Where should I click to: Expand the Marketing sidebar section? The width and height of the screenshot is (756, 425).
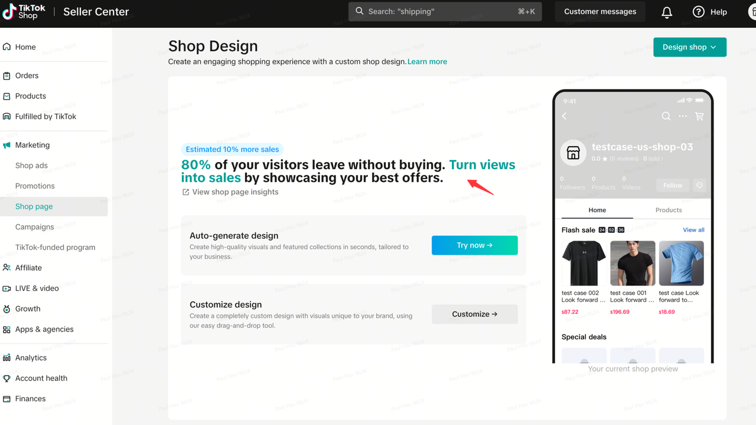(x=32, y=145)
